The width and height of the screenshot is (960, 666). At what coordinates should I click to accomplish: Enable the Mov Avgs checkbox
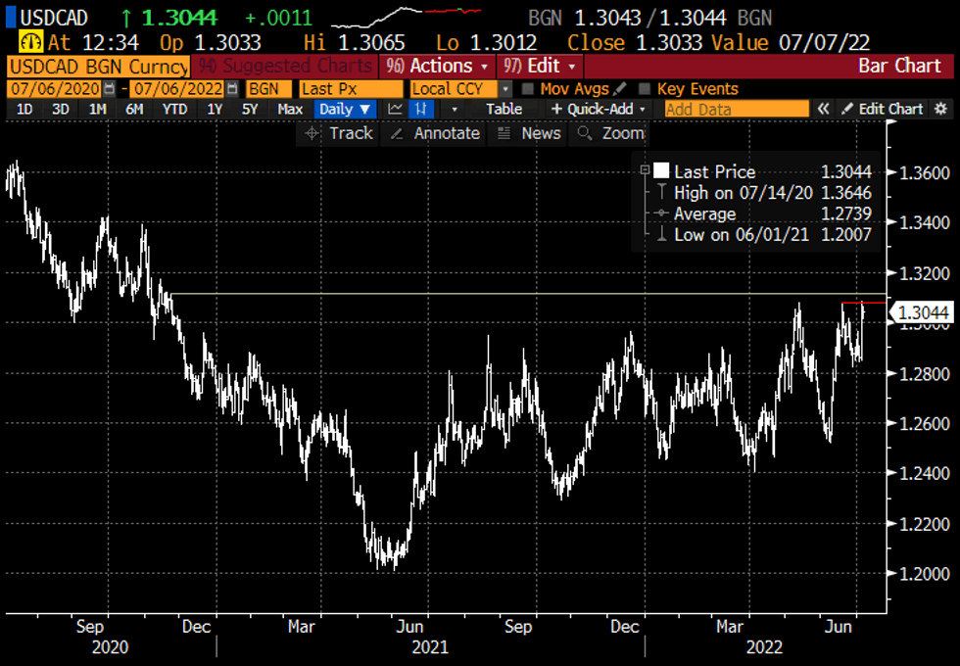click(529, 88)
